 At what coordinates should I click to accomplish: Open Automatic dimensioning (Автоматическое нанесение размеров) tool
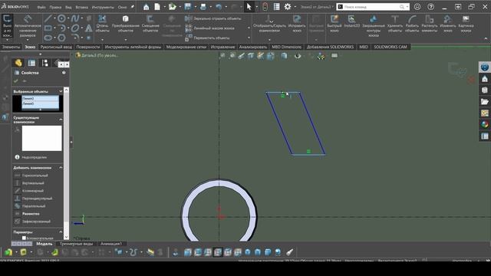coord(28,27)
